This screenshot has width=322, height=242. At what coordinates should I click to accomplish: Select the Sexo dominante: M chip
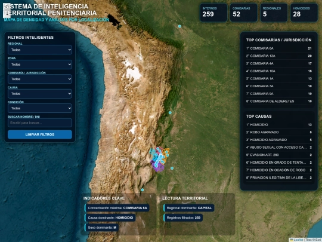[x=101, y=228]
